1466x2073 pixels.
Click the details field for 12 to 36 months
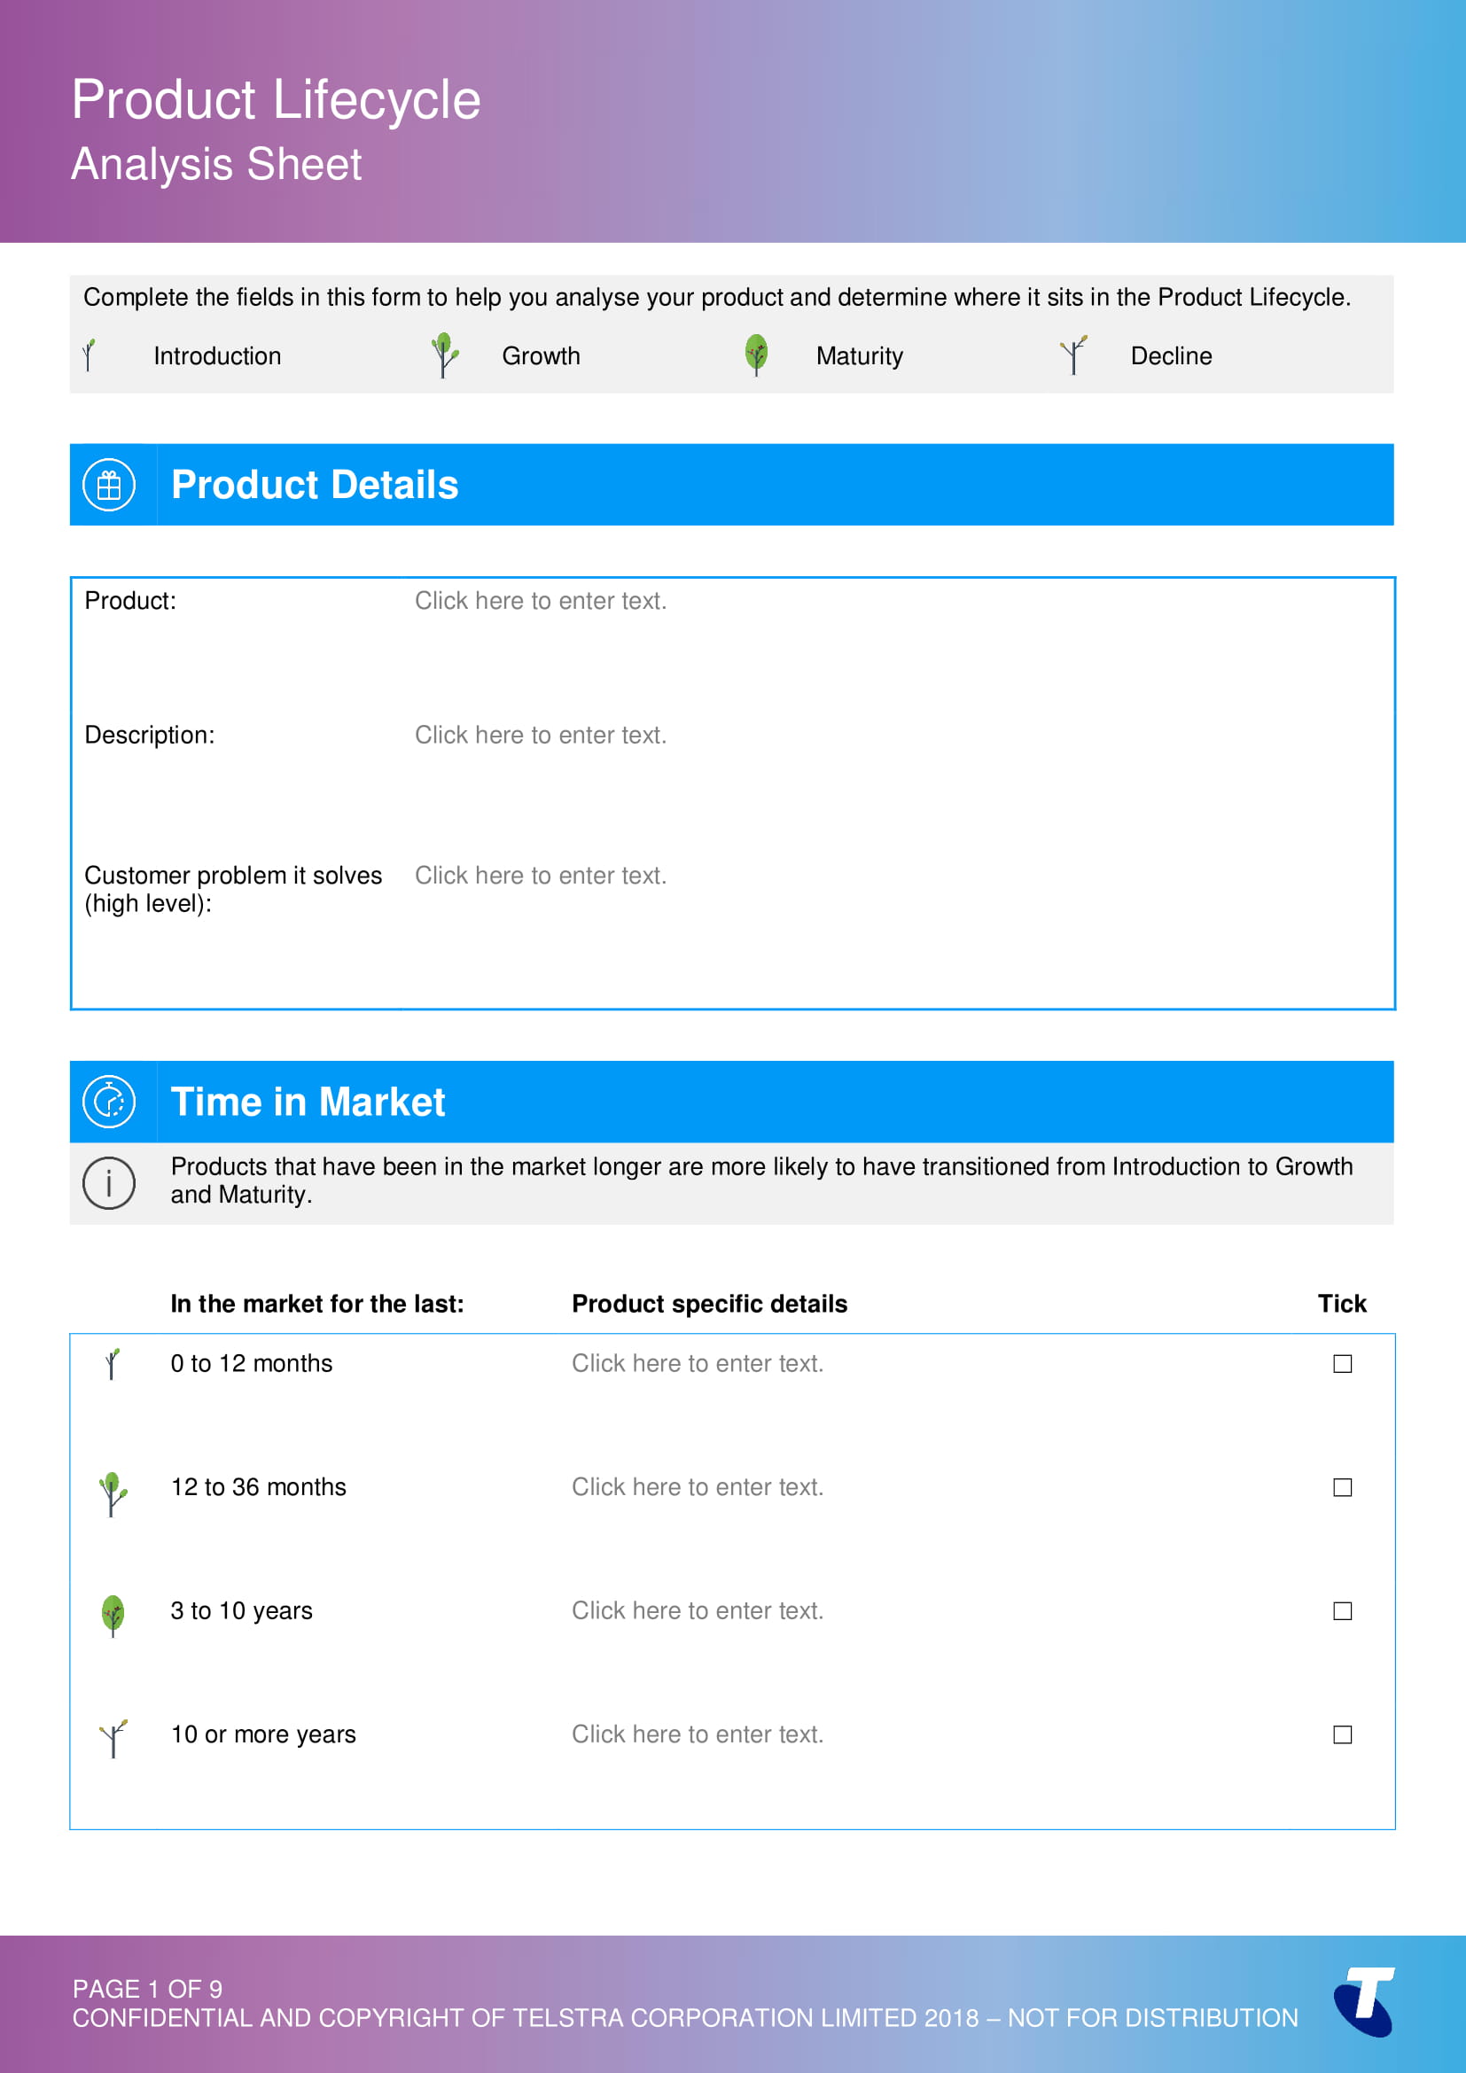tap(697, 1488)
